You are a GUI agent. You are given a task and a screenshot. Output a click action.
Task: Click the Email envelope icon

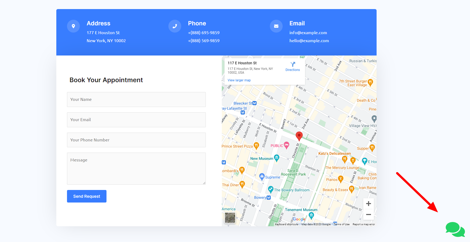pos(276,26)
